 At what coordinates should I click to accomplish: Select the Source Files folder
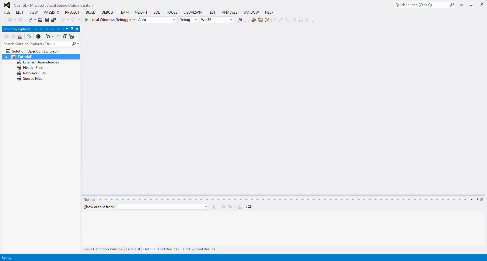pyautogui.click(x=33, y=79)
